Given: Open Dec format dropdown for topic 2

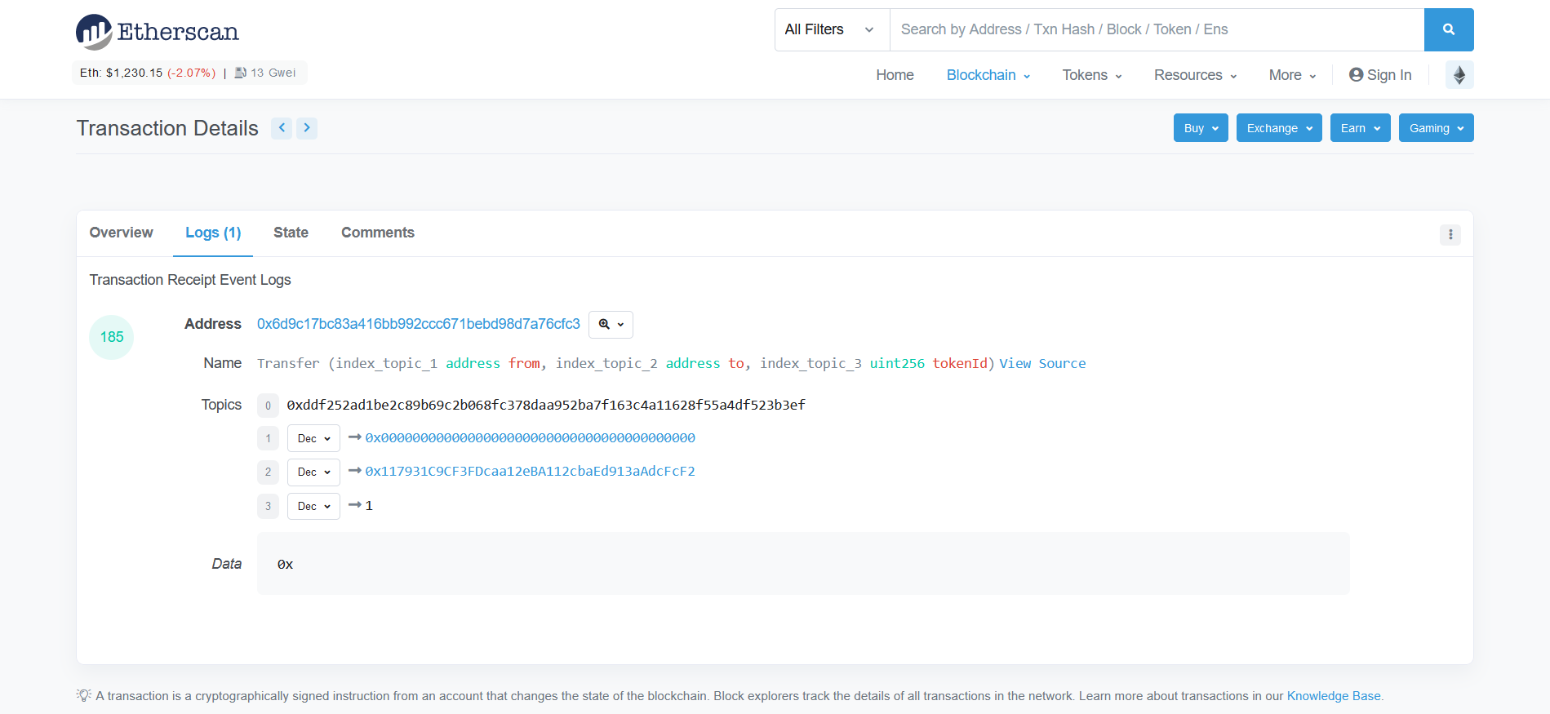Looking at the screenshot, I should (313, 472).
